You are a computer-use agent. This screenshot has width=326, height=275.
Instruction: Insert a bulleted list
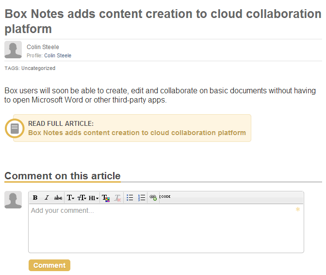pyautogui.click(x=130, y=198)
